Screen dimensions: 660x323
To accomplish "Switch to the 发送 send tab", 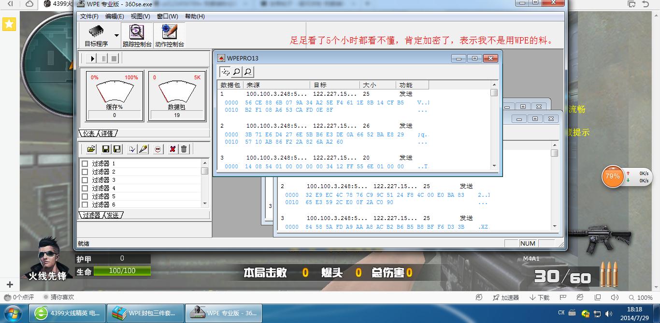I will [x=113, y=215].
